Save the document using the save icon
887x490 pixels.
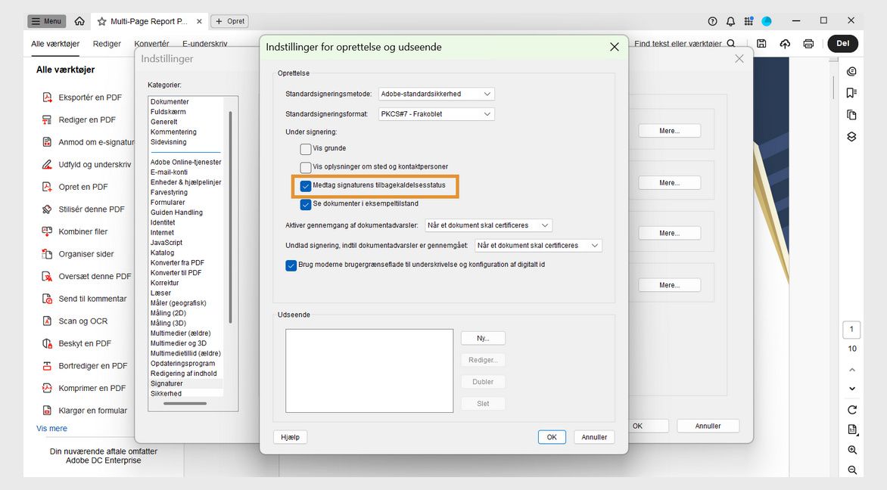761,44
